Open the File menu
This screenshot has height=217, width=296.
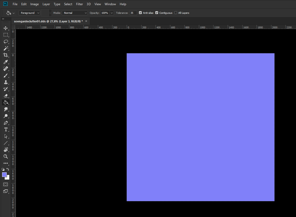(15, 4)
